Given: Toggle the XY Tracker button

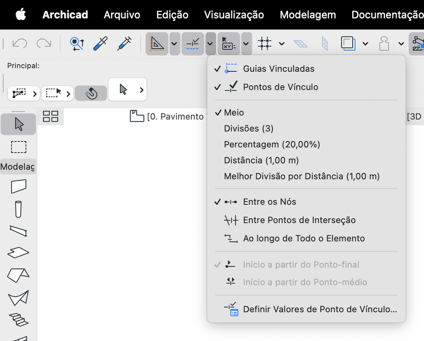Looking at the screenshot, I should click(228, 44).
